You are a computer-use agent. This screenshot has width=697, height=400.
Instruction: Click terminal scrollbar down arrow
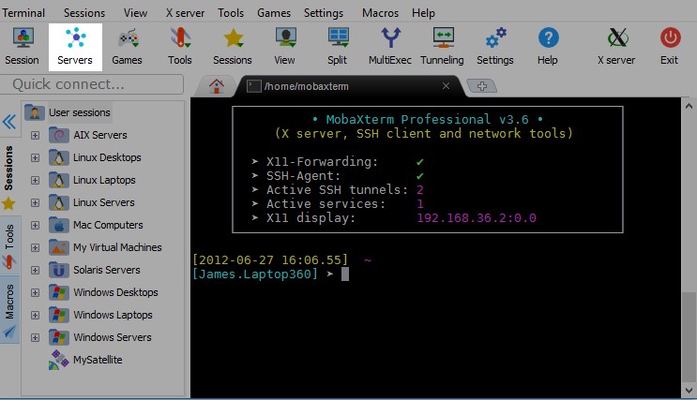(x=689, y=391)
